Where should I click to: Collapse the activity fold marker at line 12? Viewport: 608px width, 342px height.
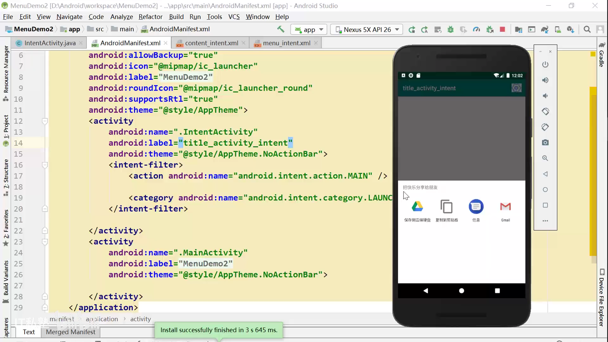point(45,121)
